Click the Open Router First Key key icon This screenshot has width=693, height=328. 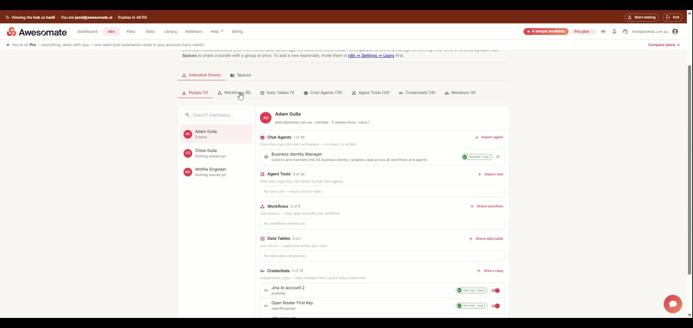point(266,306)
